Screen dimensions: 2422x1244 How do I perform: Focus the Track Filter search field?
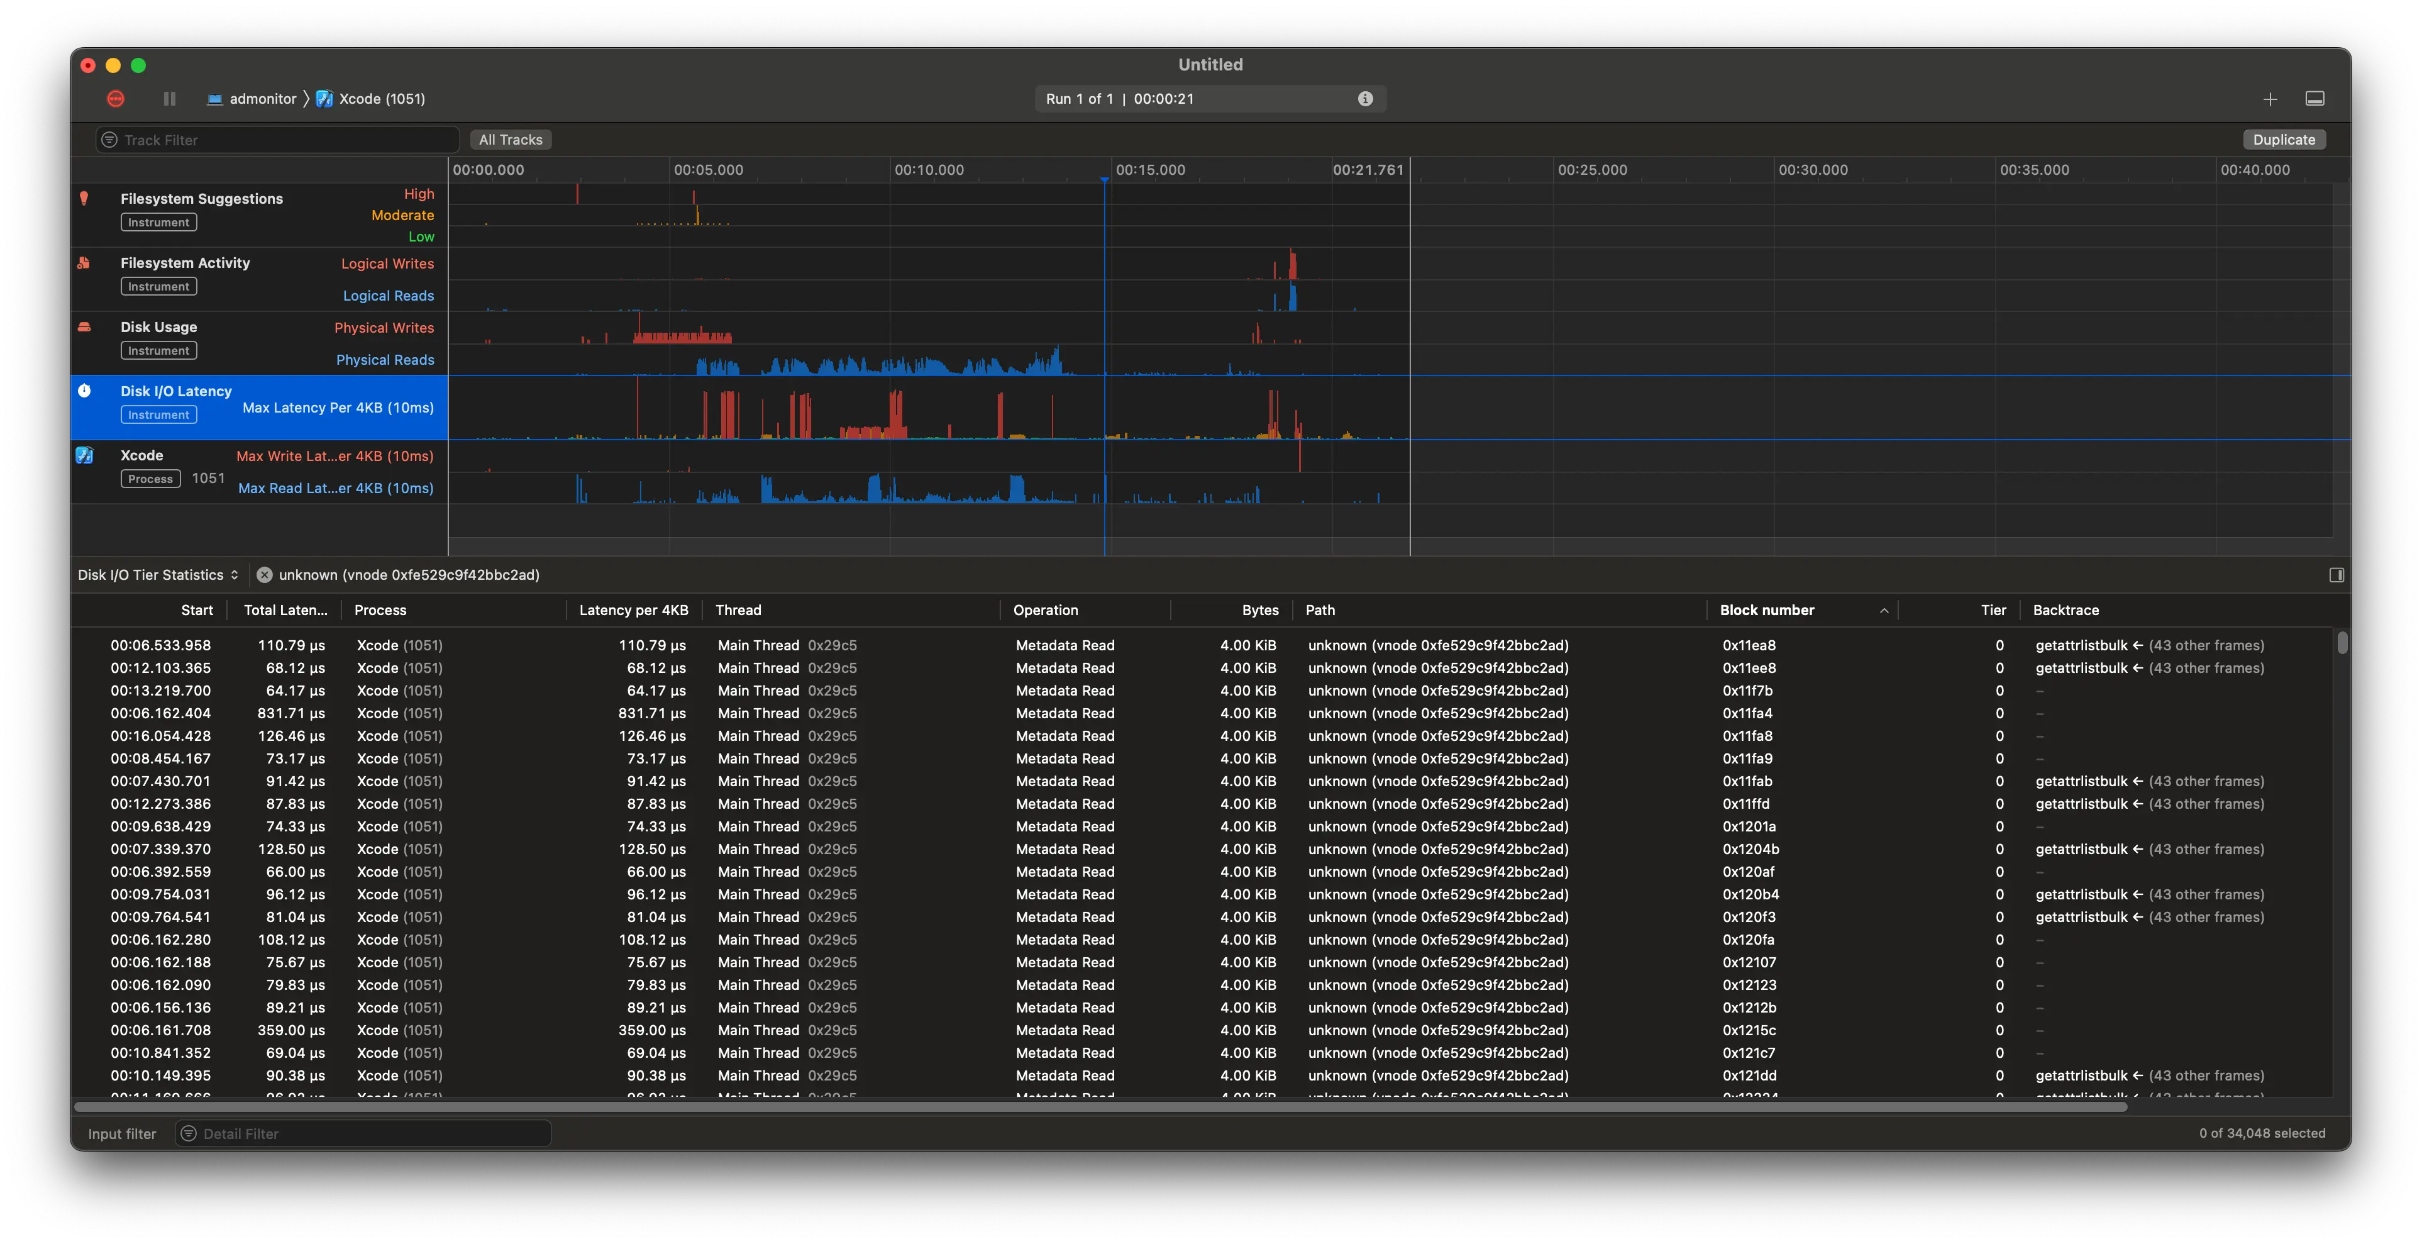click(282, 140)
